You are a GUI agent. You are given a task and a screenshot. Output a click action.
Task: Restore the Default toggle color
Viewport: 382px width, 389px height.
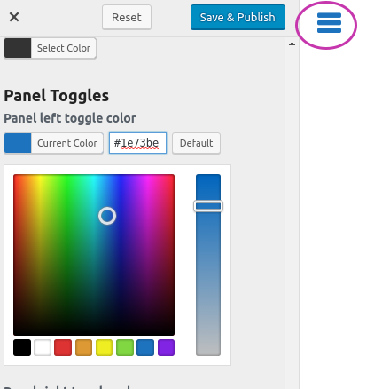click(x=196, y=143)
